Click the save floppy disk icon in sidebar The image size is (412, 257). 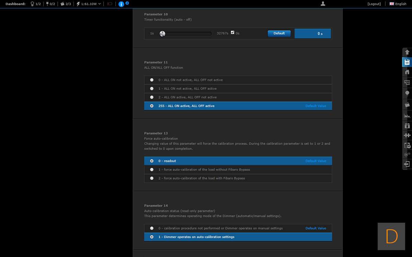pos(407,62)
